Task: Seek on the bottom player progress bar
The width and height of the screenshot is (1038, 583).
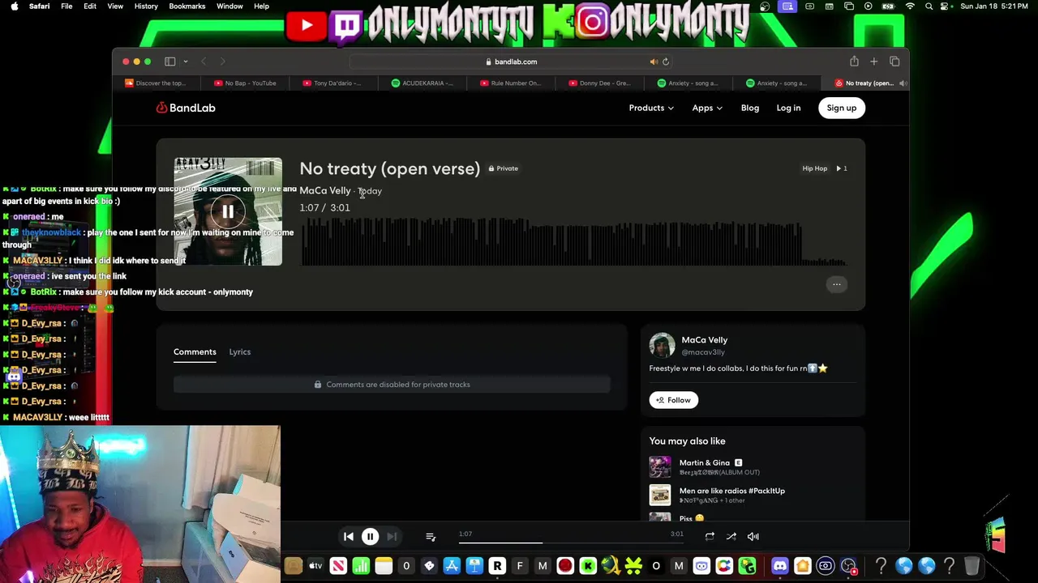Action: pyautogui.click(x=571, y=542)
